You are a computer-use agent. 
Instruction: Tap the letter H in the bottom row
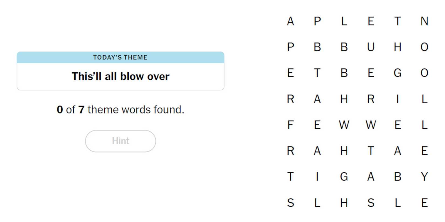[x=344, y=203]
